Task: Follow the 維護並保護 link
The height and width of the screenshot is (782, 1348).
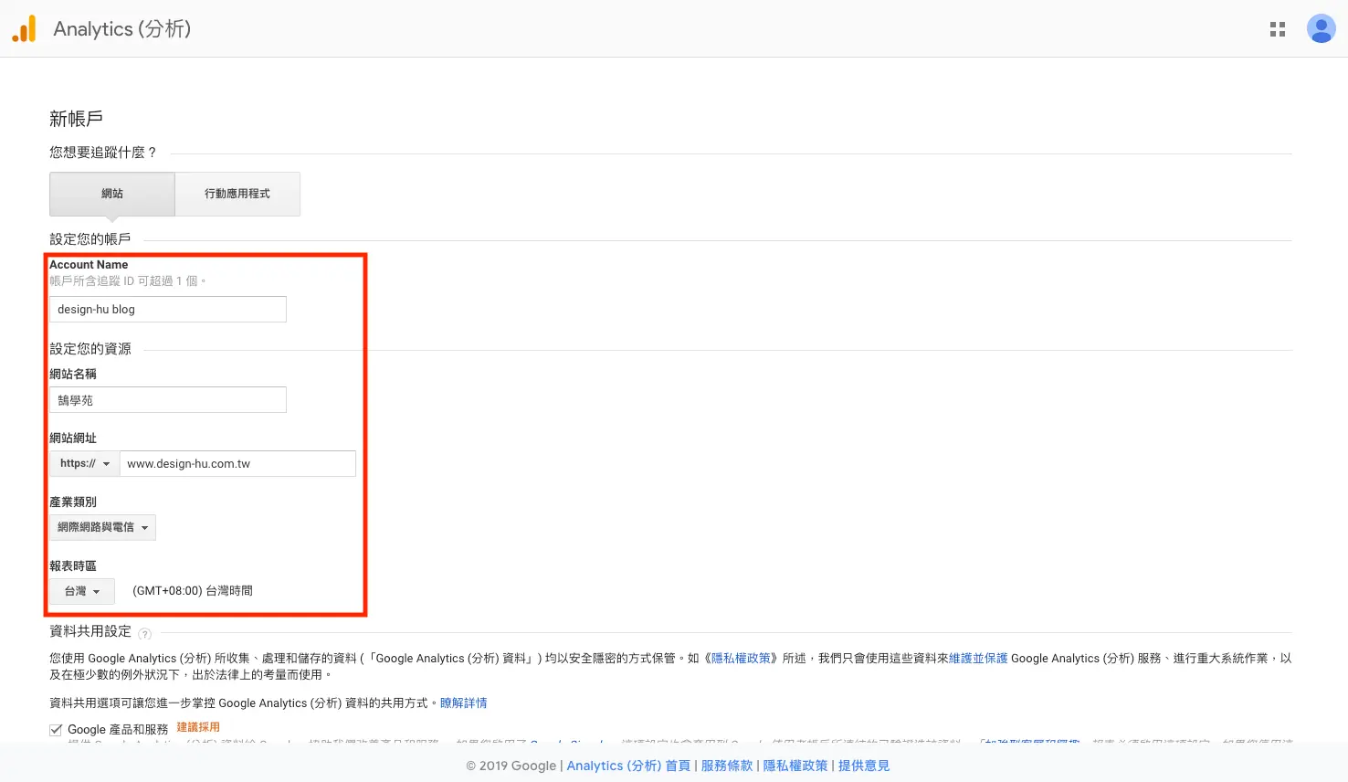Action: click(978, 658)
